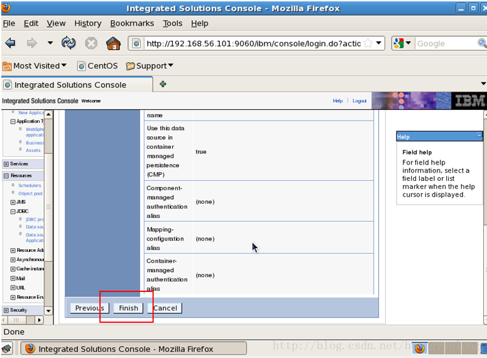This screenshot has height=358, width=487.
Task: Click the navigation horizontal scroll right arrow
Action: tap(39, 320)
